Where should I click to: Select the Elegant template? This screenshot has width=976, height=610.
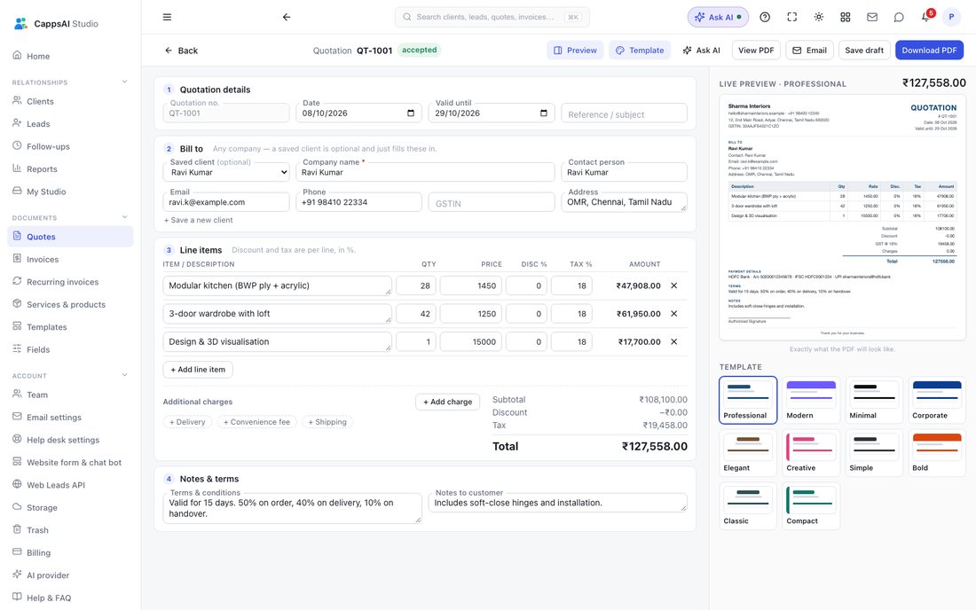pyautogui.click(x=748, y=453)
